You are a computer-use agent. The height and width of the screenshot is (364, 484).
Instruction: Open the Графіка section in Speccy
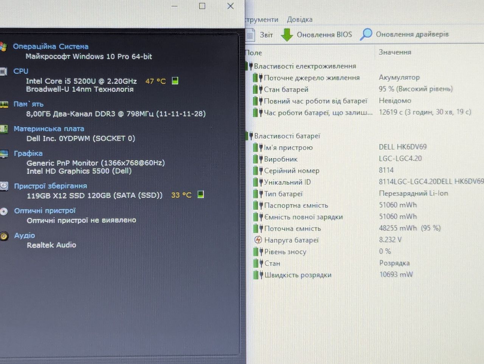point(28,153)
